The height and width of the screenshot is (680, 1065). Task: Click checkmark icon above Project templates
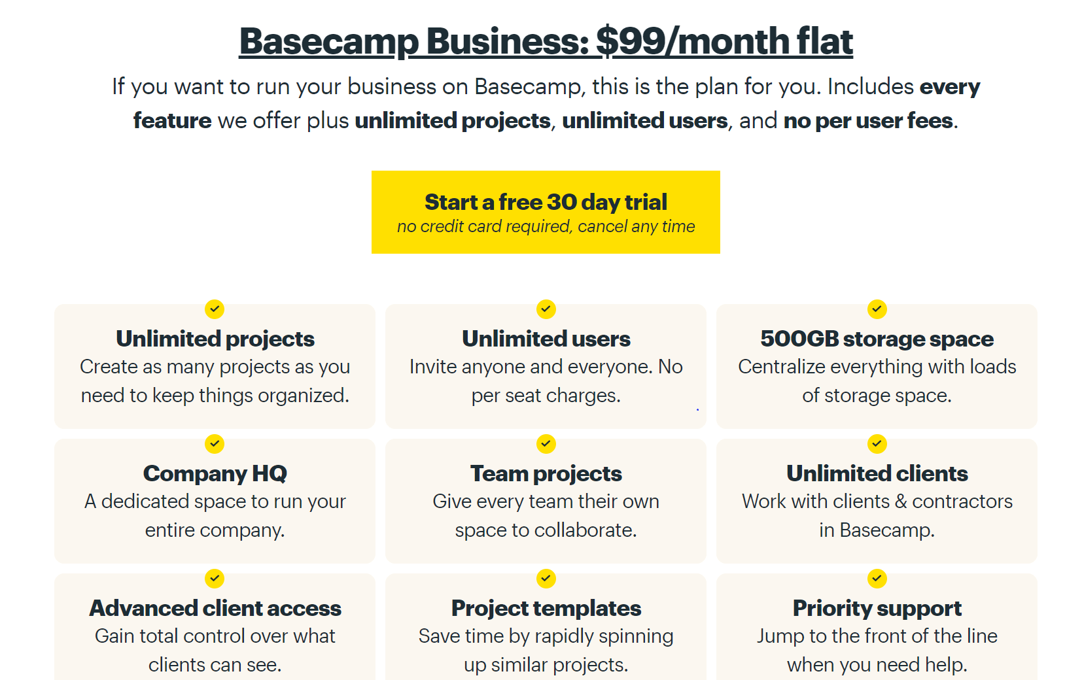tap(546, 579)
